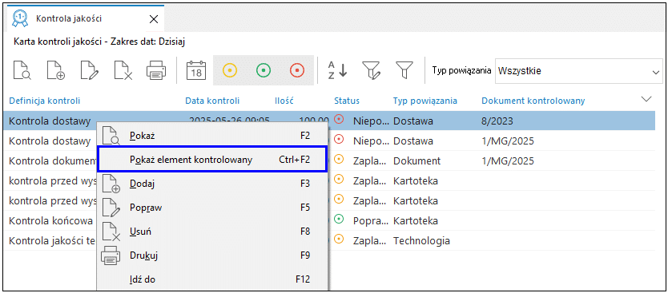Click the Dokument type cell
The height and width of the screenshot is (293, 668).
point(416,161)
